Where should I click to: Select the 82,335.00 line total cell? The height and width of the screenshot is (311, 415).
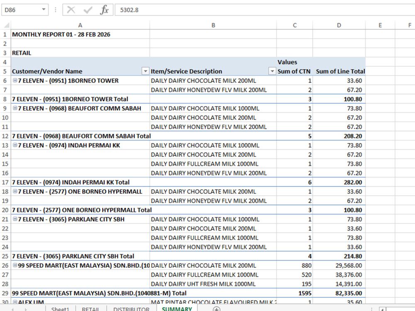click(339, 293)
